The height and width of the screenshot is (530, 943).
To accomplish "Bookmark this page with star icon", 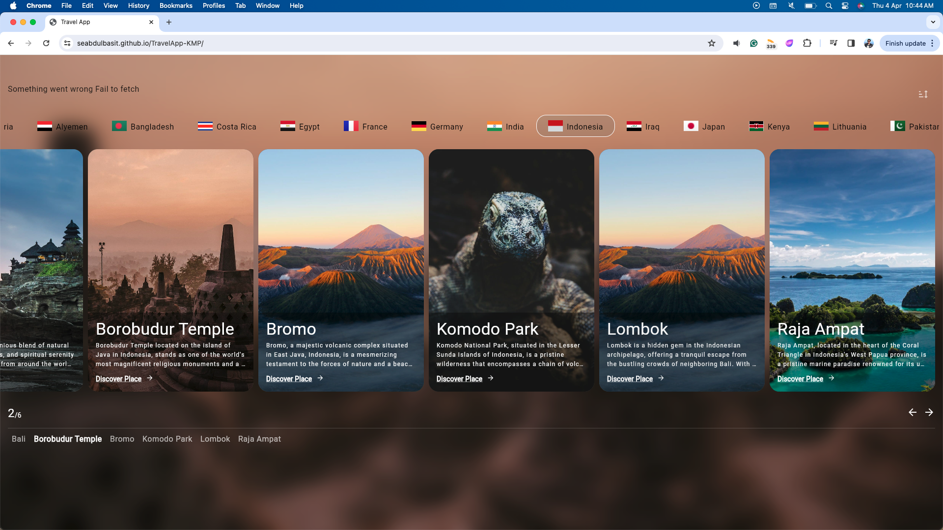I will coord(712,43).
